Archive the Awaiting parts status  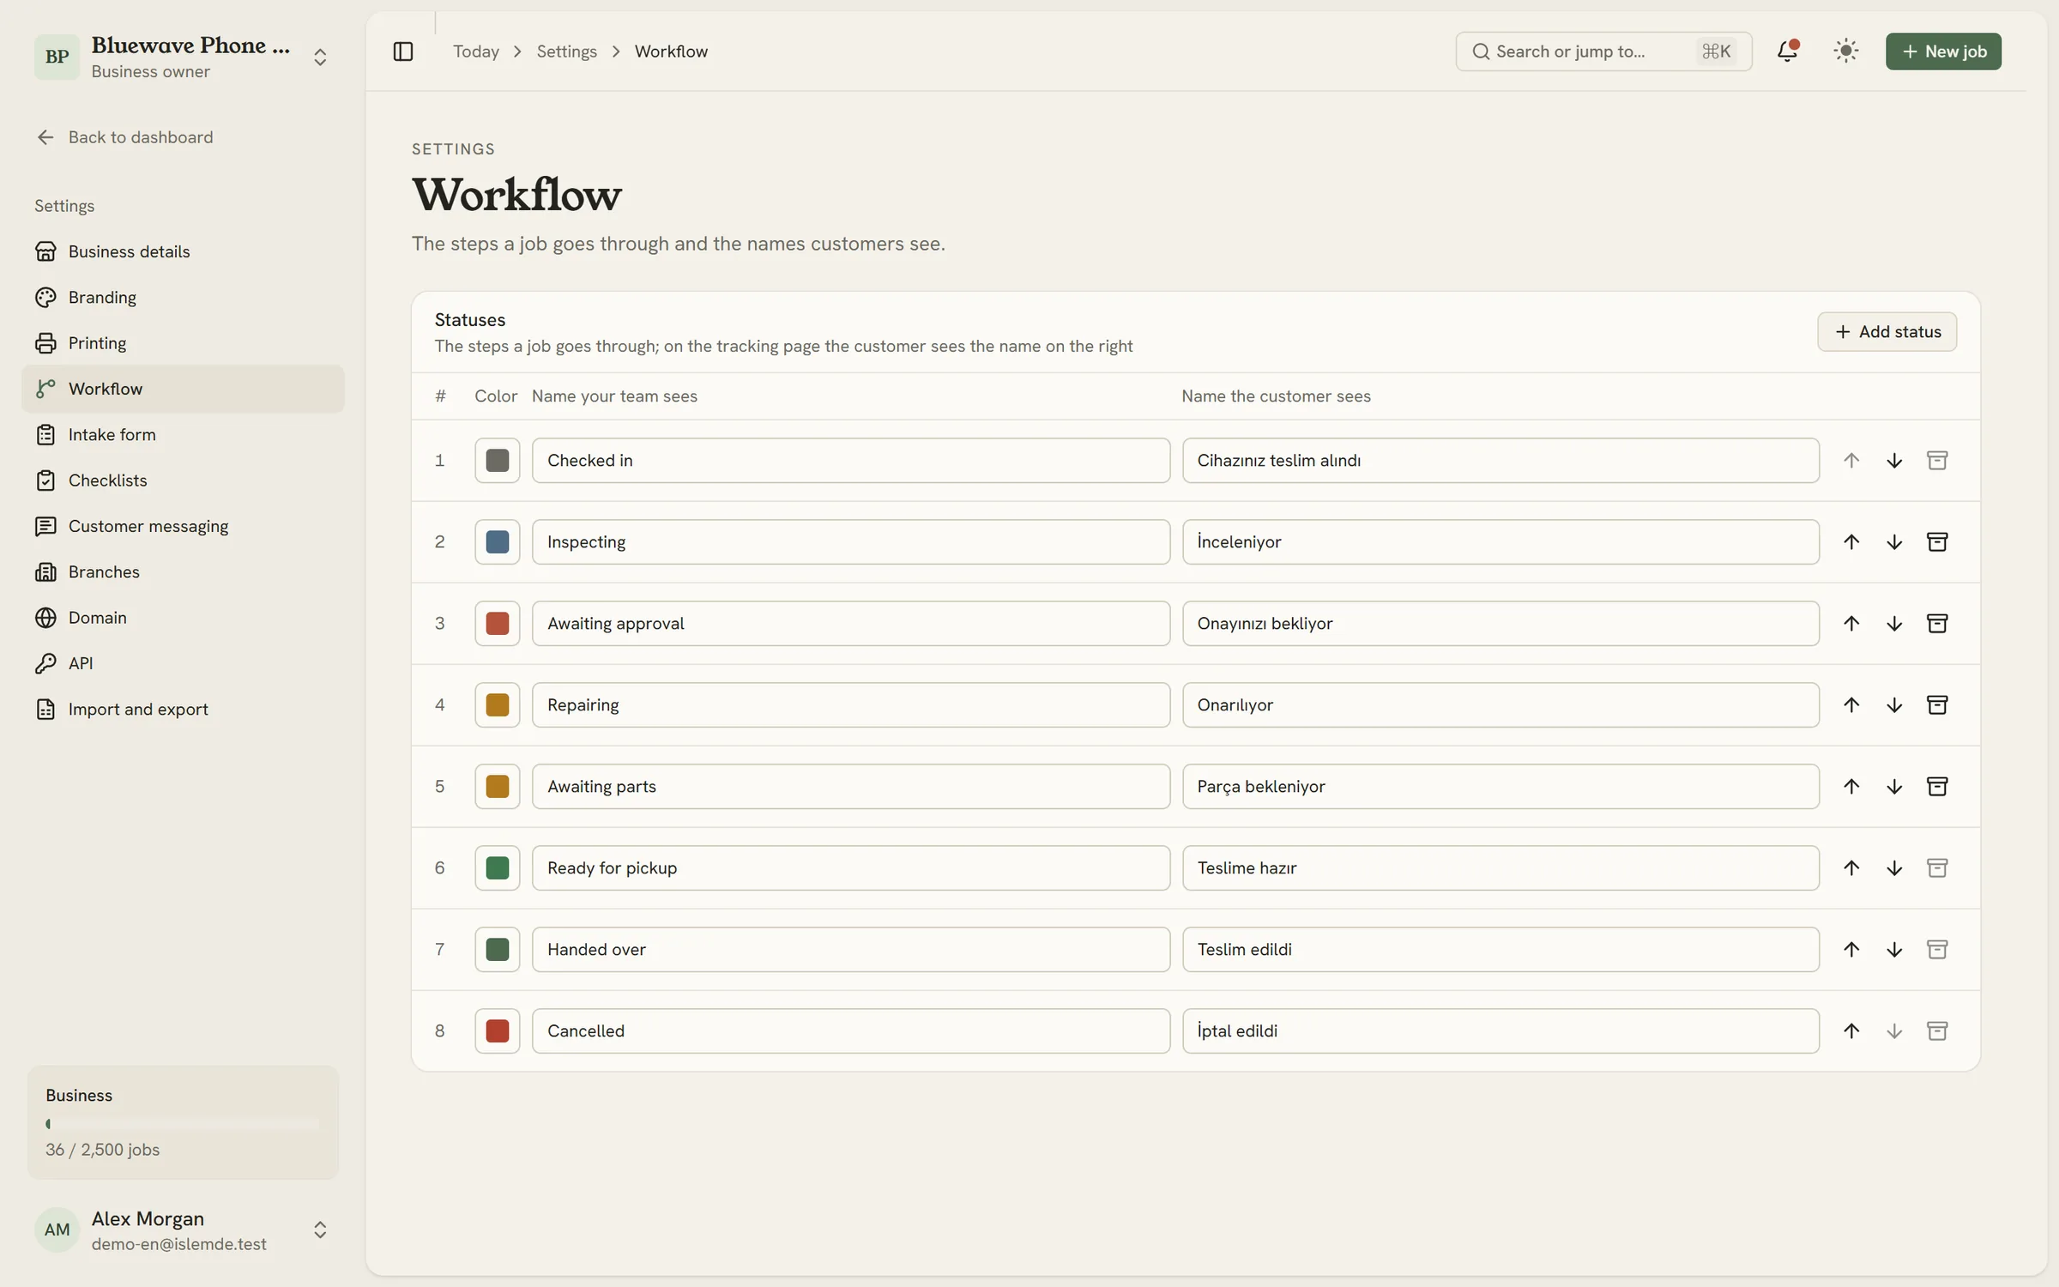tap(1937, 787)
